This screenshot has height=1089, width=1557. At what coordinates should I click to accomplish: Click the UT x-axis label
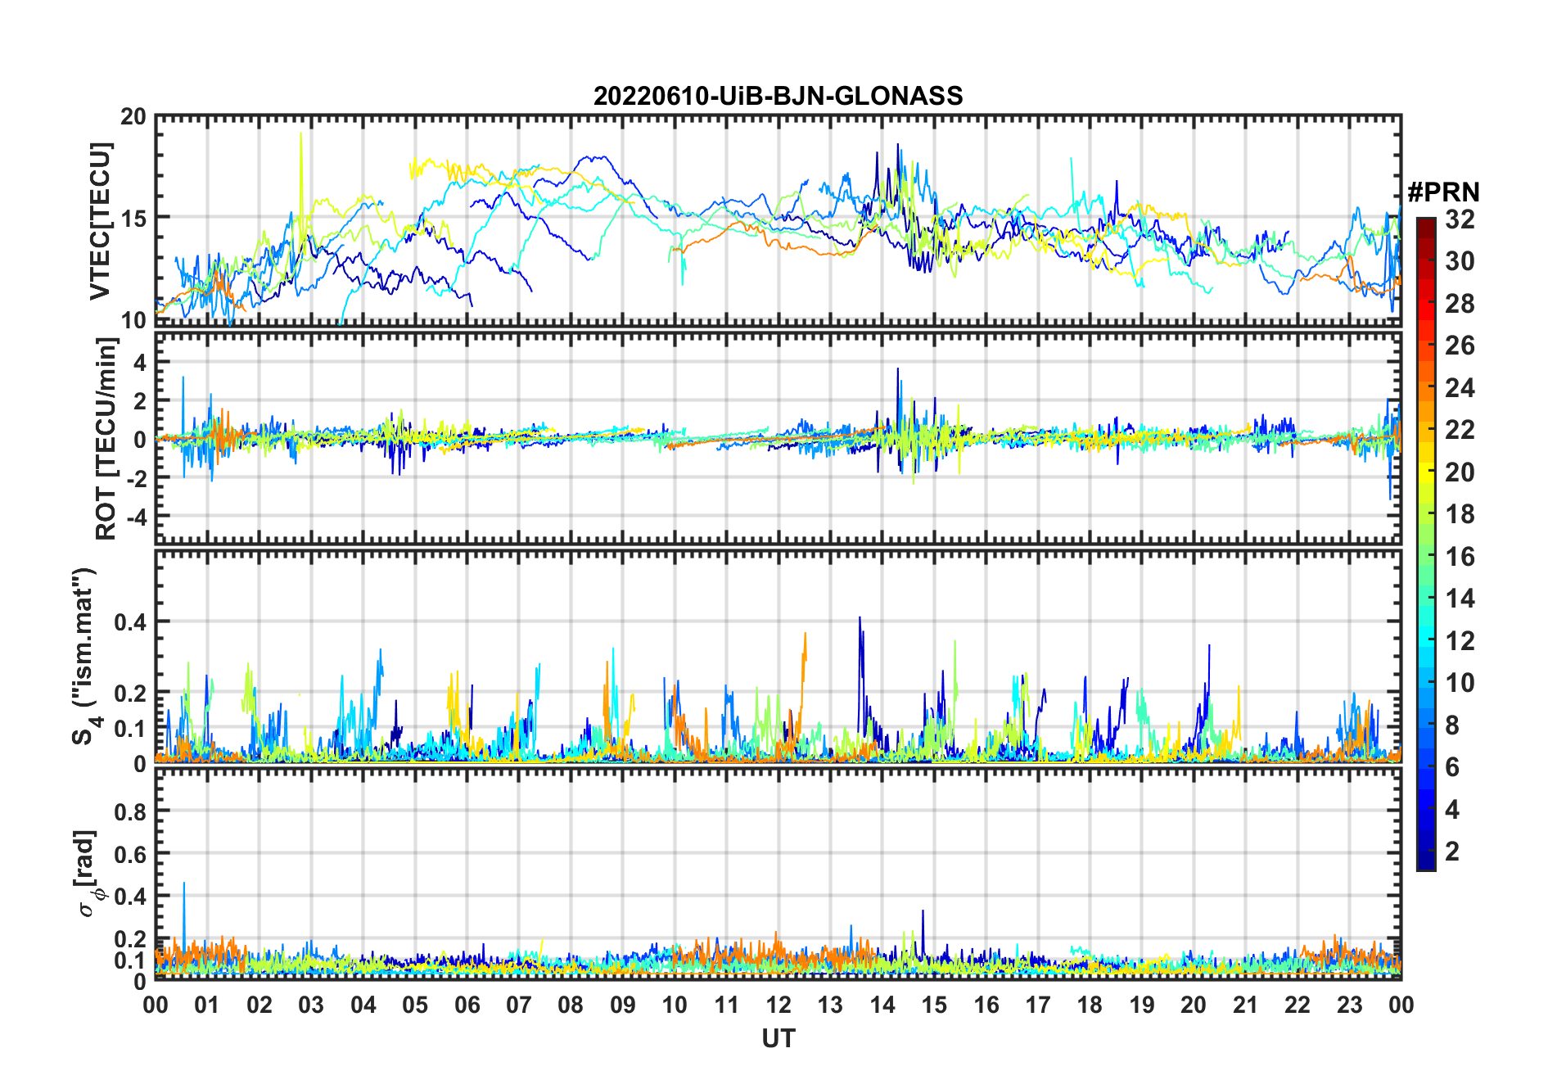[x=778, y=1038]
